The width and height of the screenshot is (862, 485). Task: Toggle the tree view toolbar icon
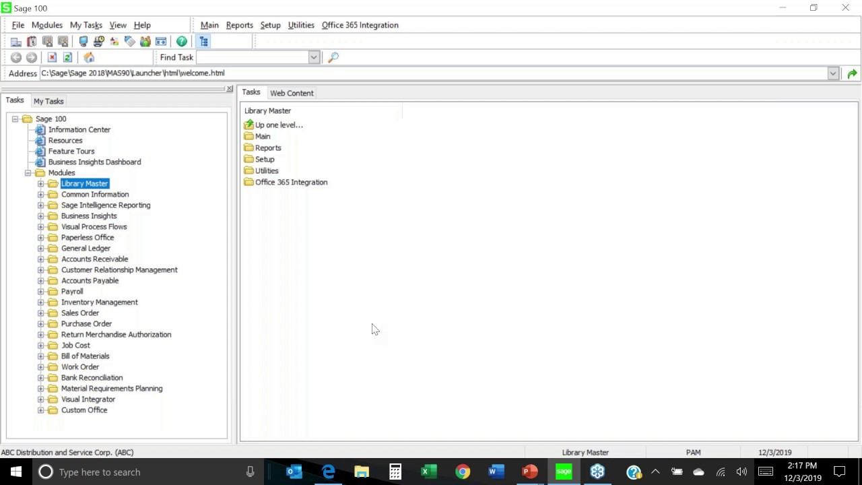[x=204, y=42]
